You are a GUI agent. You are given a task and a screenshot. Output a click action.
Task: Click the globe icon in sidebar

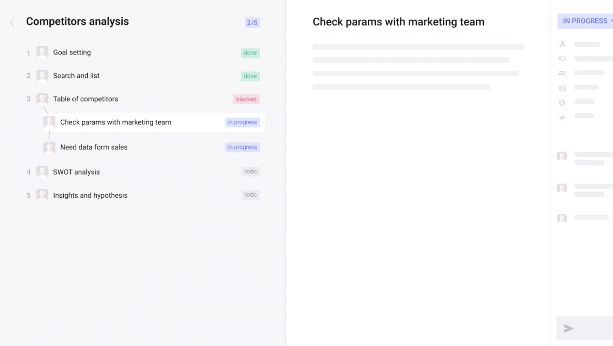[562, 103]
